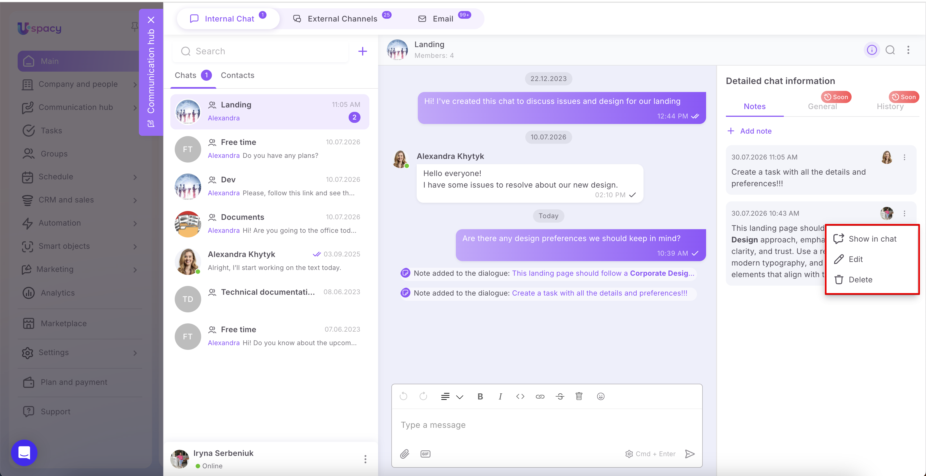Click Add note

pyautogui.click(x=749, y=131)
